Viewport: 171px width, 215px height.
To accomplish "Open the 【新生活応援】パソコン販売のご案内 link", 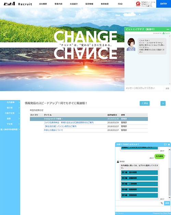I will tap(60, 126).
